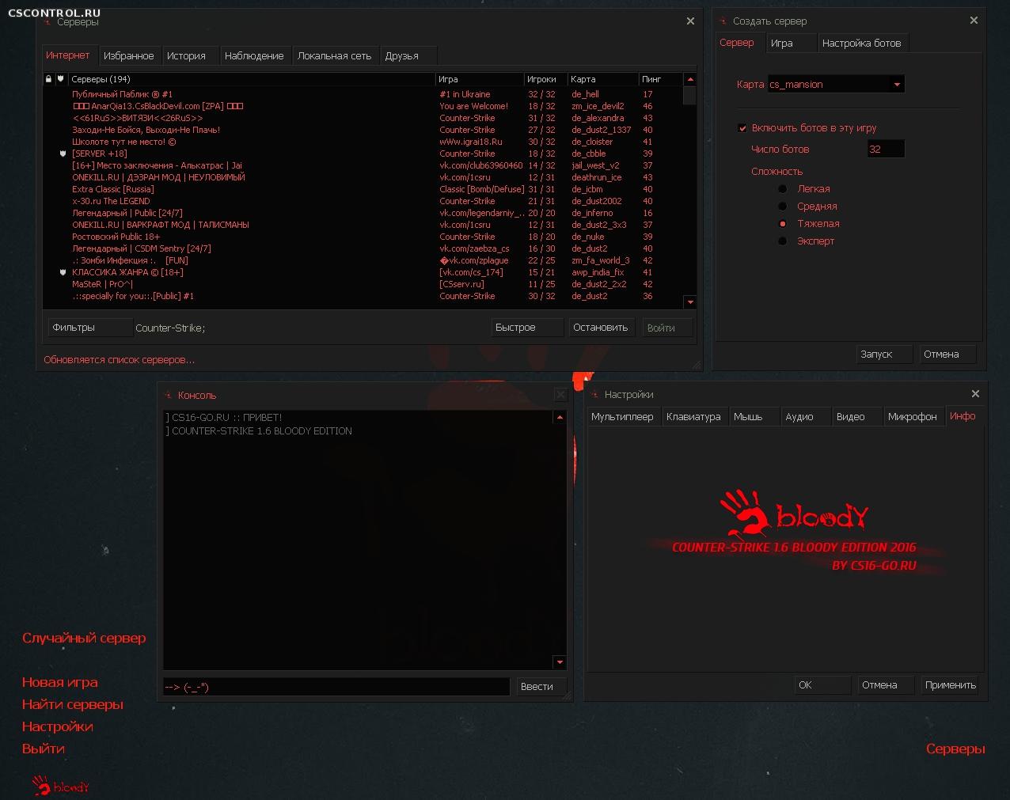Screen dimensions: 1010x800
Task: Open the Локальная сеть tab
Action: 335,56
